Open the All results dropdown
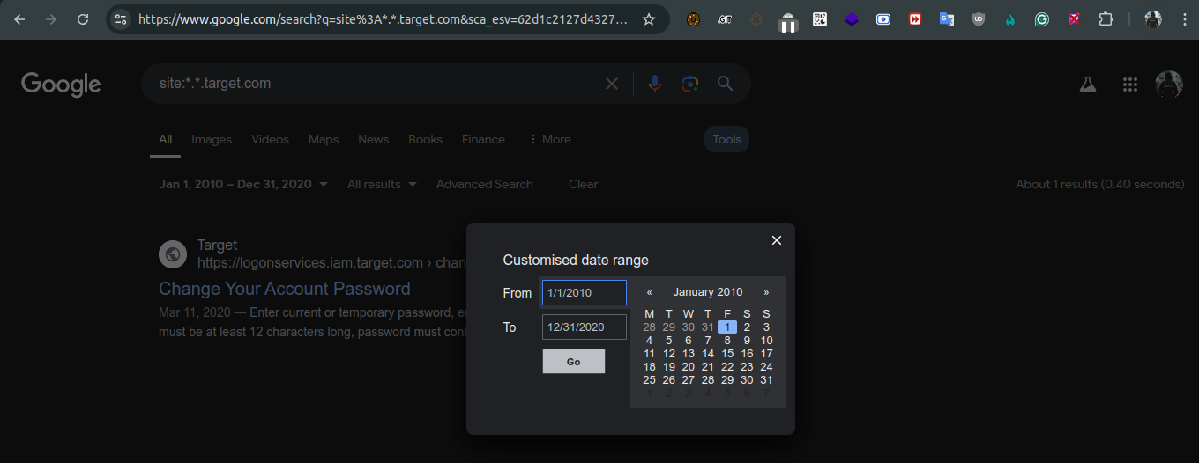1199x463 pixels. click(382, 184)
